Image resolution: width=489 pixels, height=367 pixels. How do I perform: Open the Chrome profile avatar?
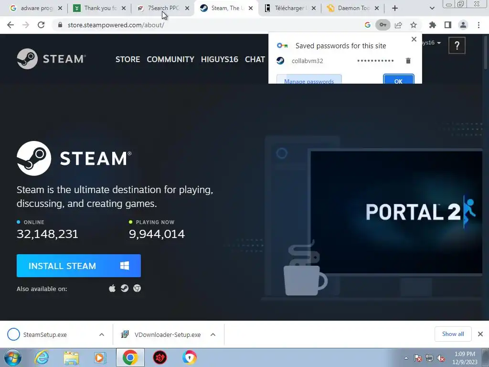[x=463, y=25]
